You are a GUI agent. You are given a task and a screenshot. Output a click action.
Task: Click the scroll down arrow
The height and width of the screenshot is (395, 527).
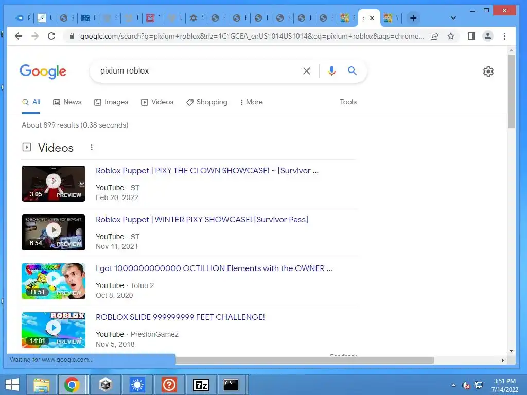(511, 351)
